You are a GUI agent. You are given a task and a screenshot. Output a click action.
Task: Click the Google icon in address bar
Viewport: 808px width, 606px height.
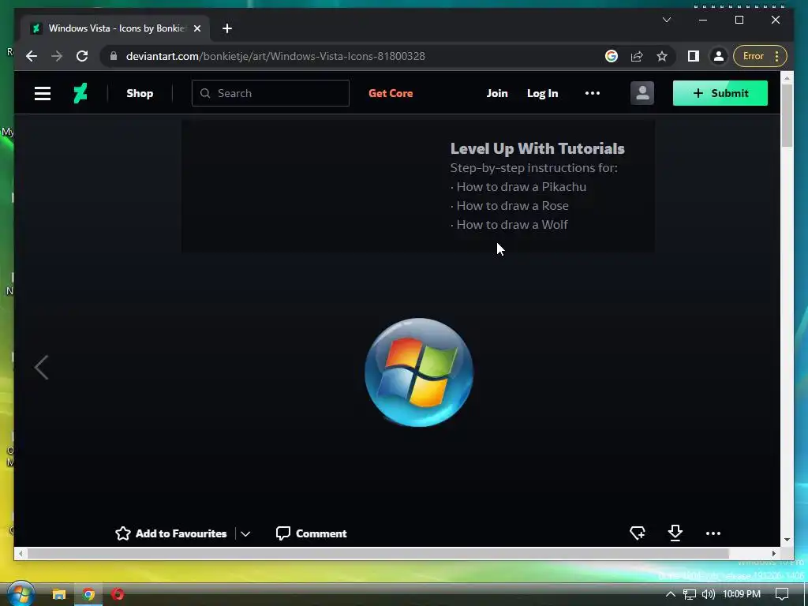(x=612, y=56)
